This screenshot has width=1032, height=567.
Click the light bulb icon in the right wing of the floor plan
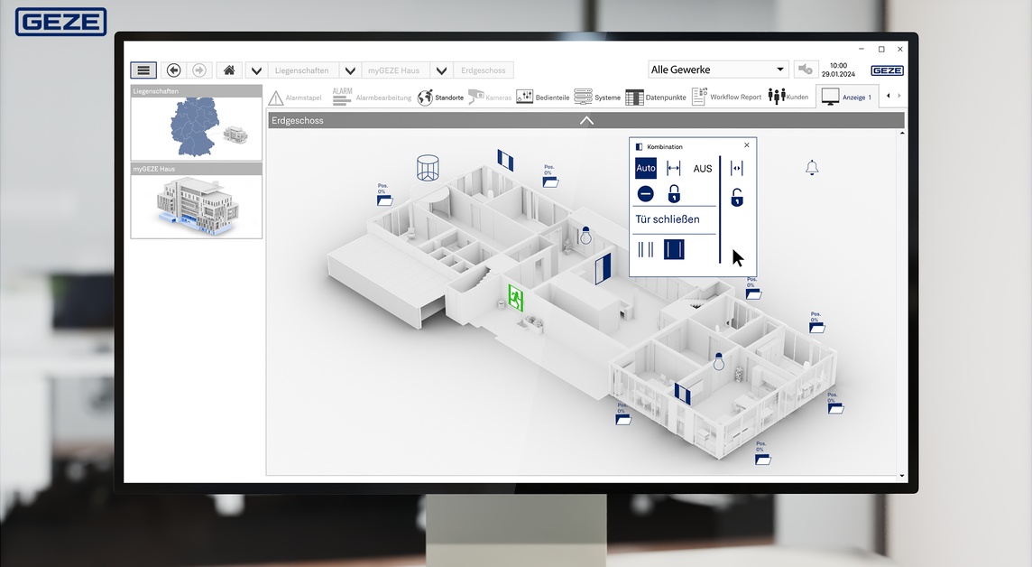(x=719, y=361)
